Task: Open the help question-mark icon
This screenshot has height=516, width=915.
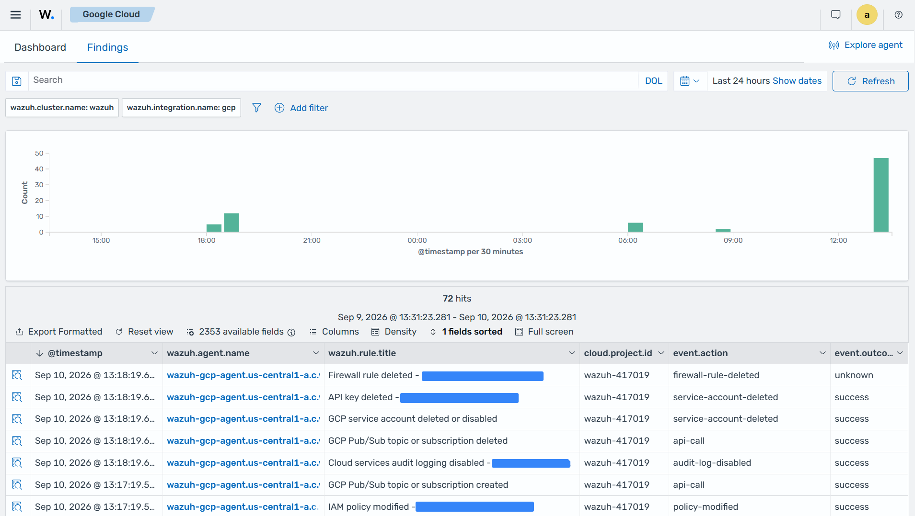Action: 899,15
